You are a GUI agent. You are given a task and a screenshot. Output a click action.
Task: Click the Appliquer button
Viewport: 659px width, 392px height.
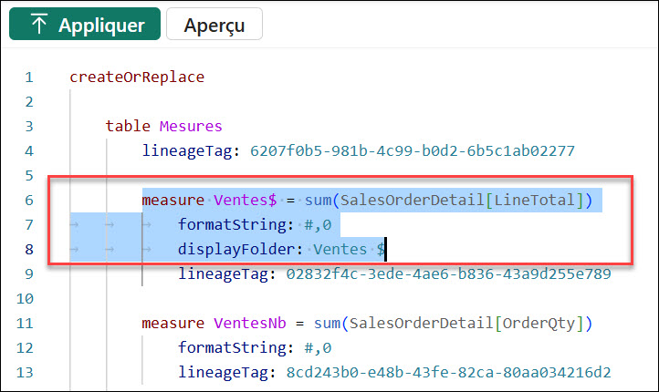pos(85,25)
